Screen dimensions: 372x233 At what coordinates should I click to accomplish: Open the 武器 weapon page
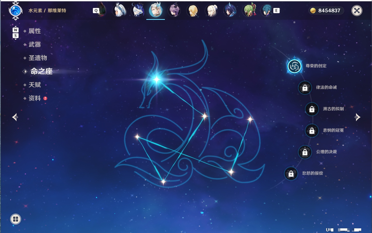pos(35,45)
